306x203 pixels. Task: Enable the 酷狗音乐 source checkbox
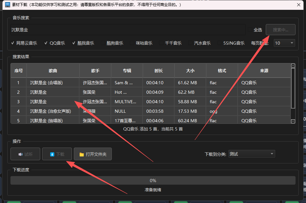click(103, 43)
